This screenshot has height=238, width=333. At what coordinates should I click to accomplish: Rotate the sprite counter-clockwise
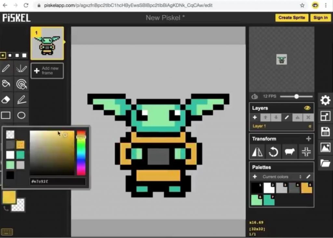(x=273, y=152)
